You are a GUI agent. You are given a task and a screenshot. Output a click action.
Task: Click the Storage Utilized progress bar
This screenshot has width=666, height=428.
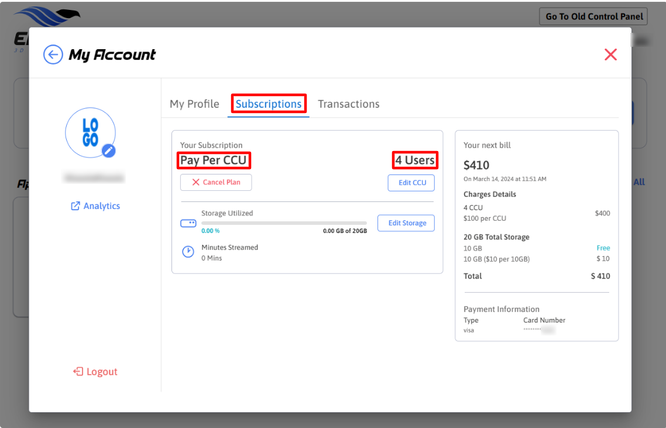pos(284,223)
